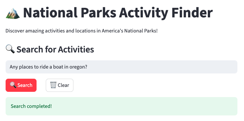Click the "Search completed!" message text
The width and height of the screenshot is (244, 121).
tap(31, 106)
